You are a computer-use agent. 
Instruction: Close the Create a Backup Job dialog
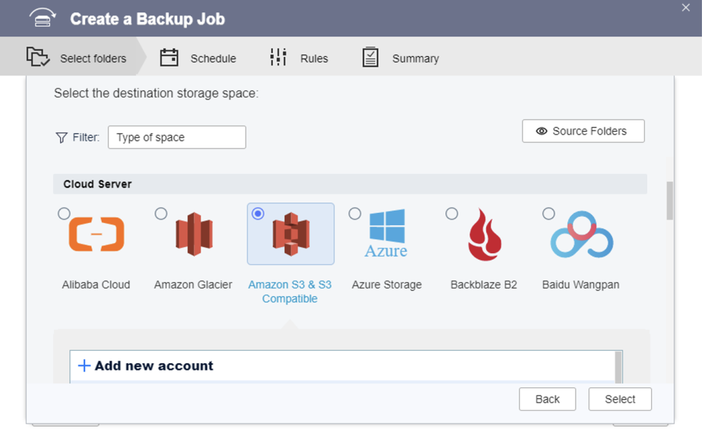pos(685,8)
